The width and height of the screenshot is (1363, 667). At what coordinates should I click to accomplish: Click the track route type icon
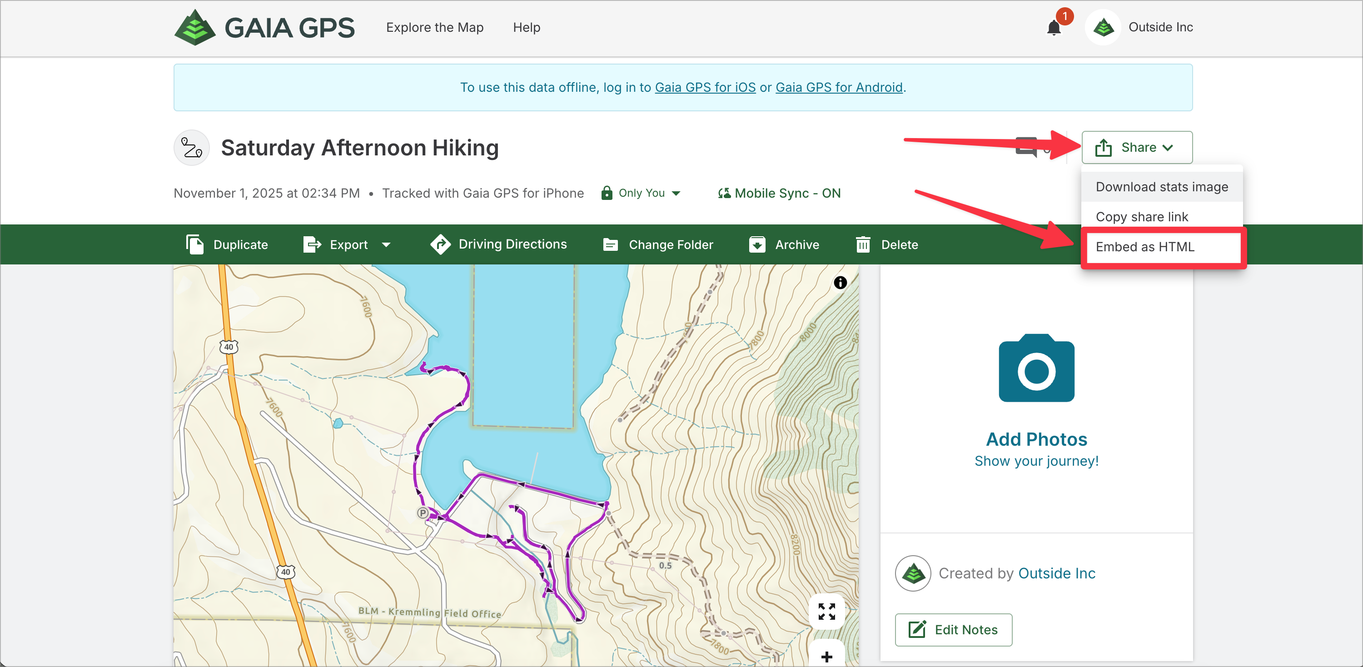point(192,148)
